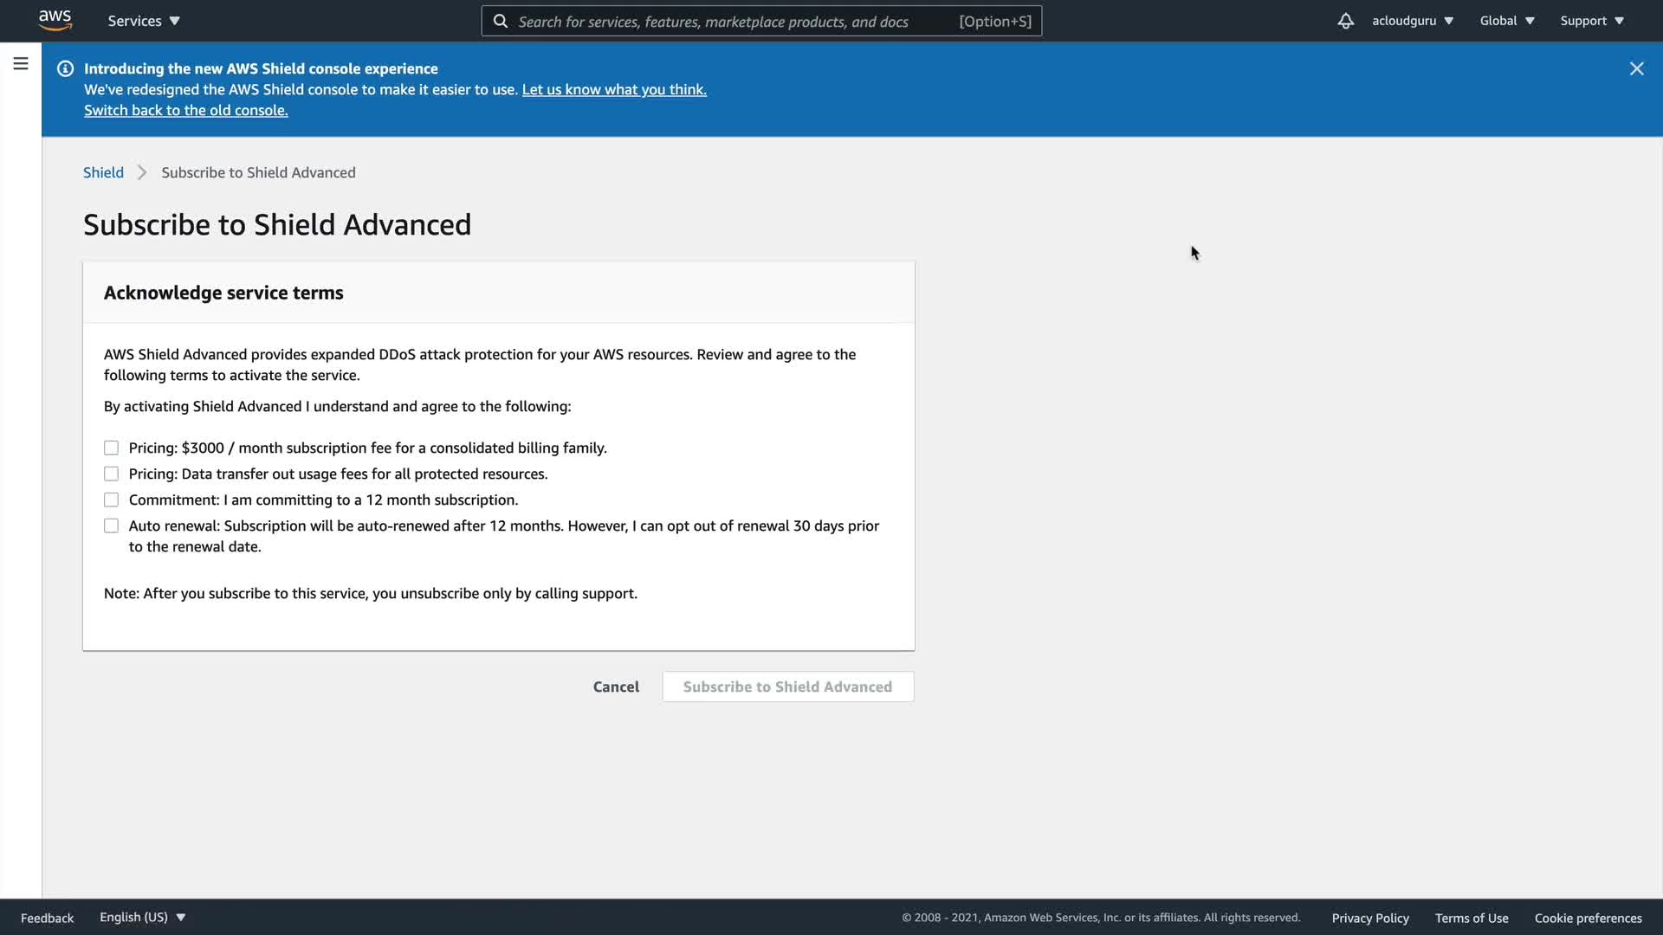Check the data transfer out fees box
This screenshot has height=935, width=1663.
coord(111,474)
